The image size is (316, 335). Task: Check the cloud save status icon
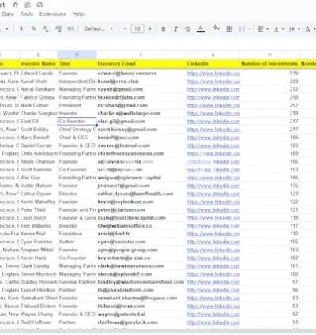pos(39,5)
